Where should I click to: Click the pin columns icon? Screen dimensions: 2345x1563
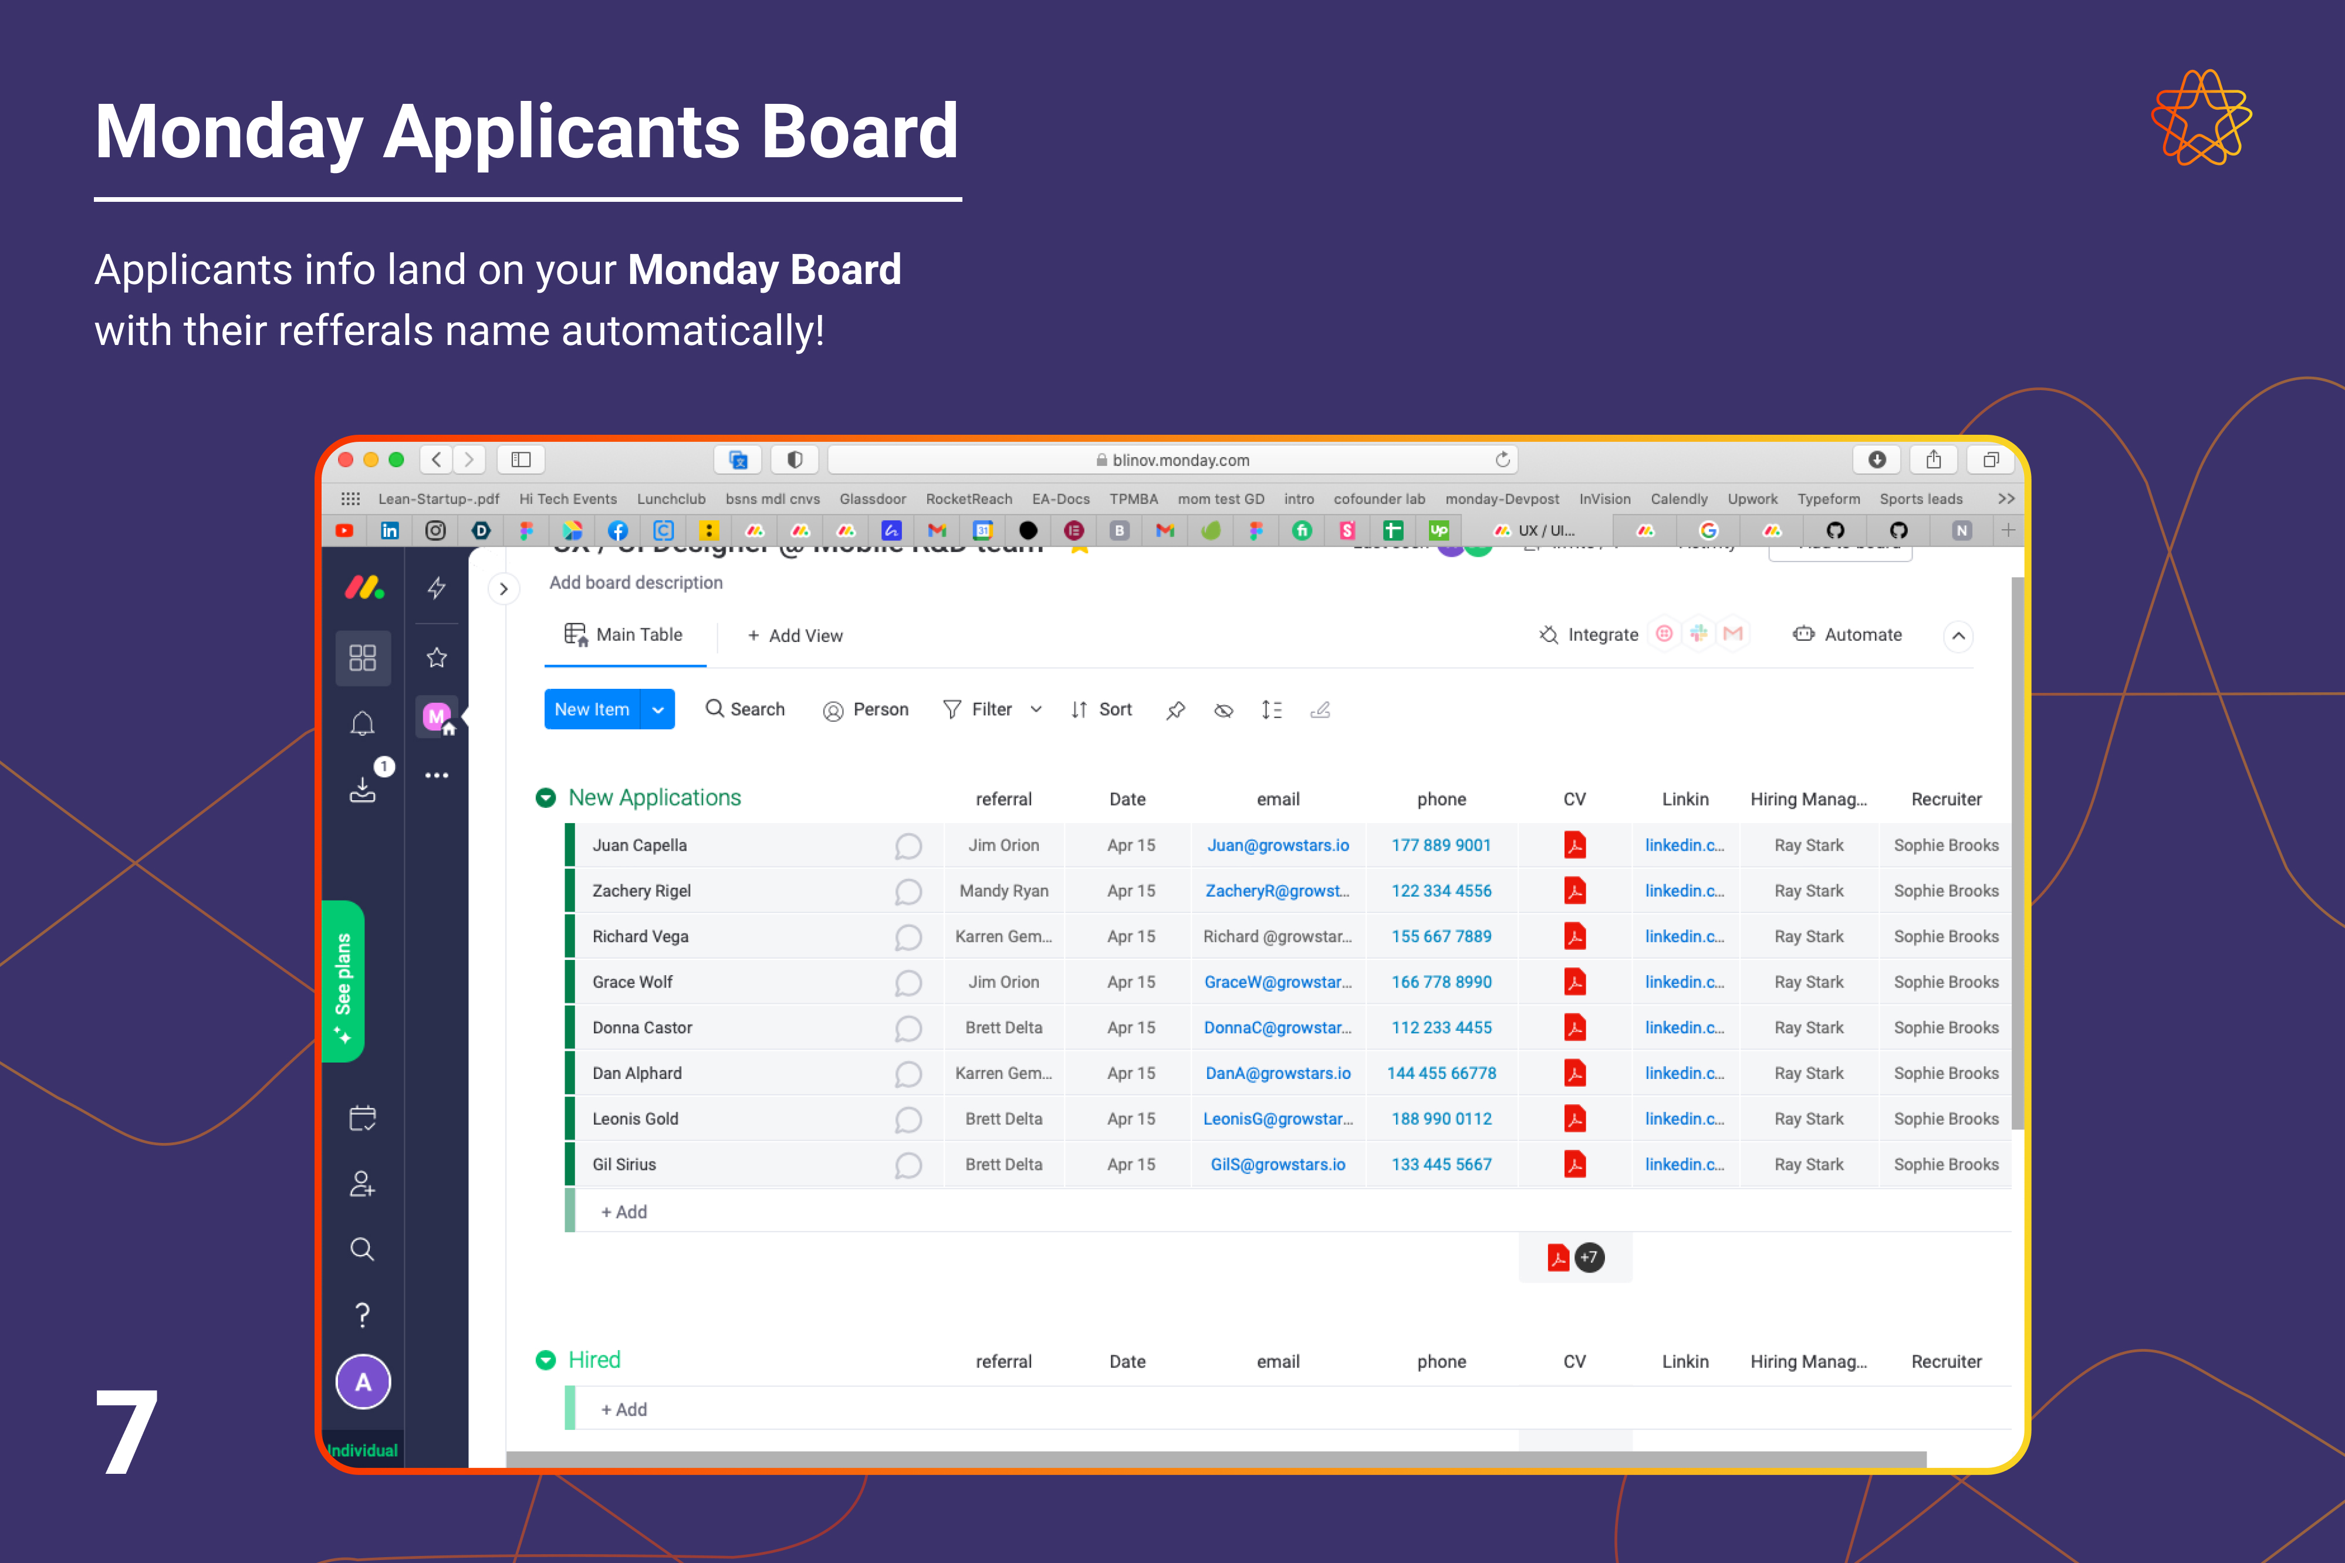click(1175, 710)
